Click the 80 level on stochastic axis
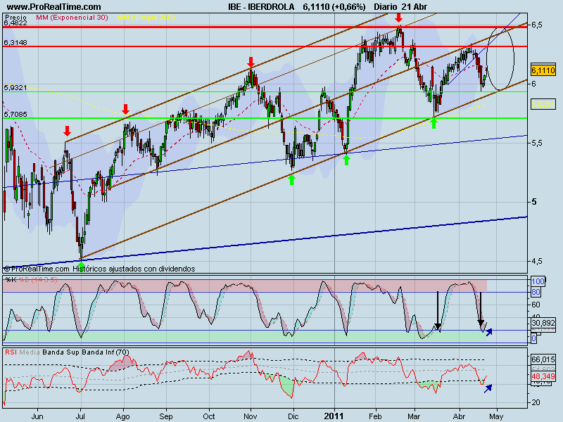The image size is (563, 422). coord(536,292)
